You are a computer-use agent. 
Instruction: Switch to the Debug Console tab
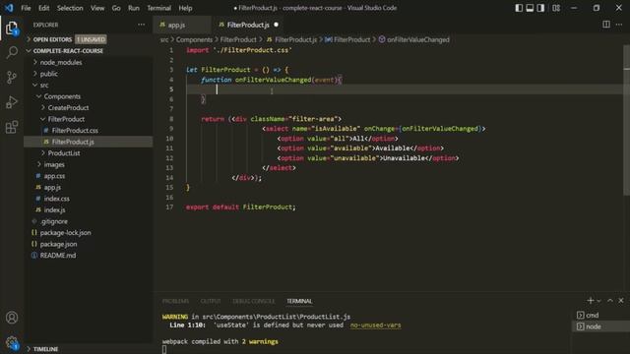click(x=254, y=301)
